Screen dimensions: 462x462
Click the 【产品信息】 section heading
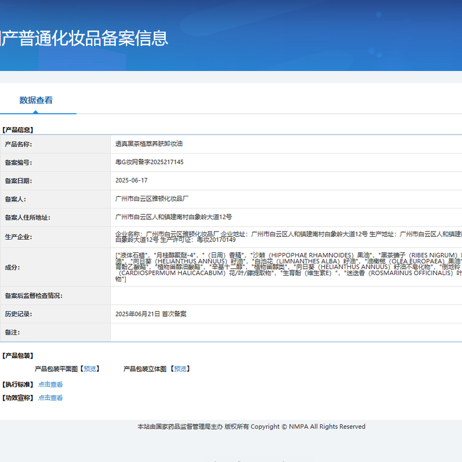(x=17, y=130)
